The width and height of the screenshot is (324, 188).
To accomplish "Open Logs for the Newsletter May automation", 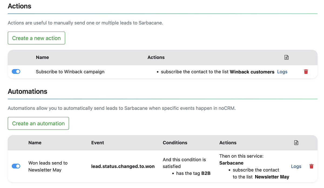I will (296, 166).
